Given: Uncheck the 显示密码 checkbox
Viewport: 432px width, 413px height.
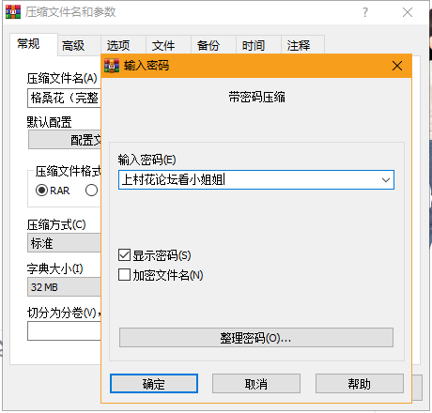Looking at the screenshot, I should click(x=124, y=255).
